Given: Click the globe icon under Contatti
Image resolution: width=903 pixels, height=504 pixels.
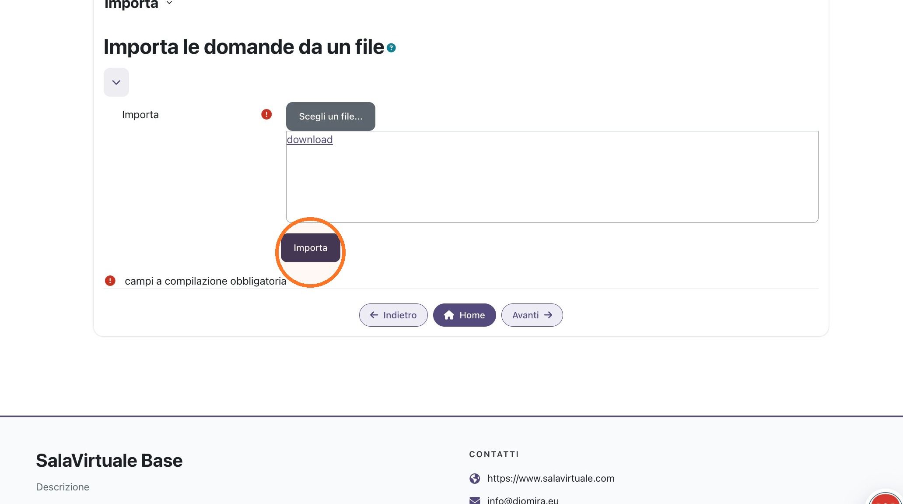Looking at the screenshot, I should click(475, 478).
